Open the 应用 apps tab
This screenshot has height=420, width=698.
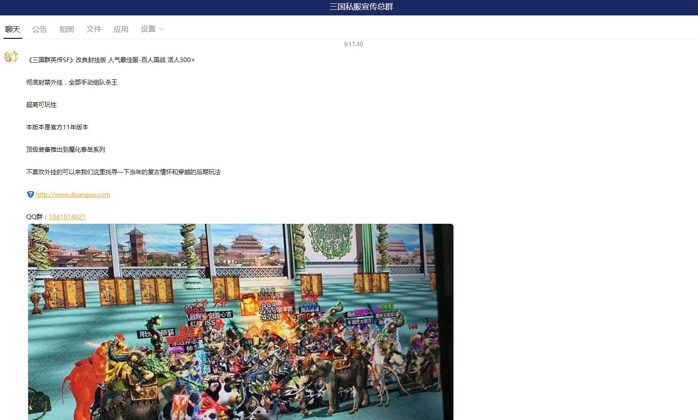pos(121,29)
